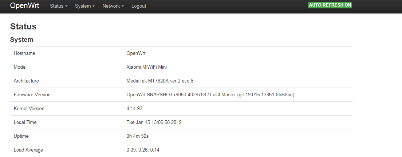Click the local time value

pyautogui.click(x=154, y=122)
